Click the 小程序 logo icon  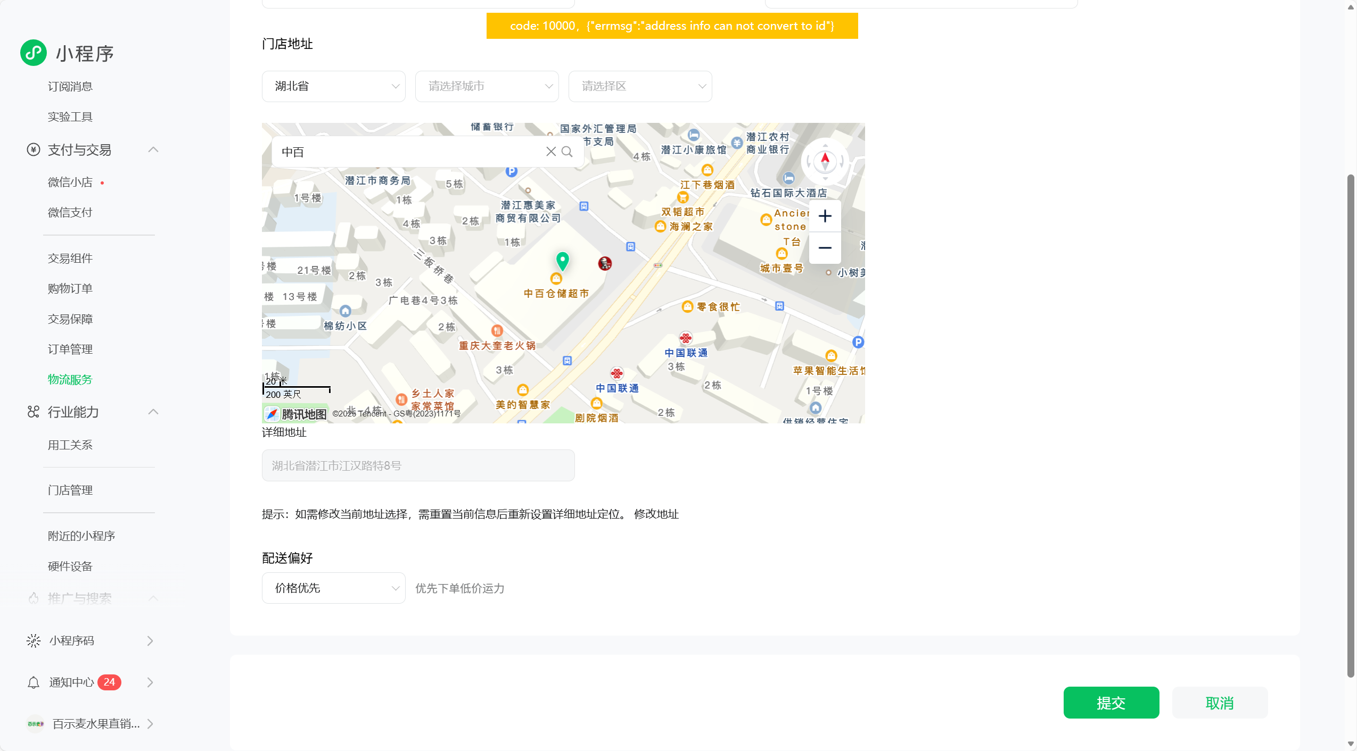[x=34, y=53]
